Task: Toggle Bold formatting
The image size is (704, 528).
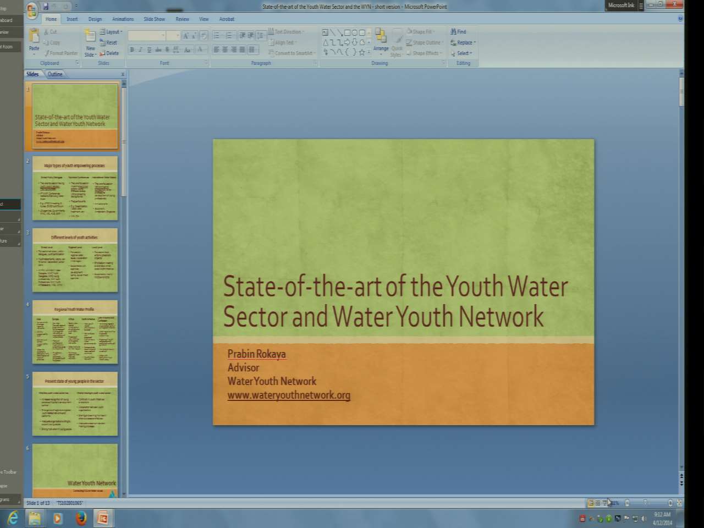Action: pyautogui.click(x=132, y=50)
